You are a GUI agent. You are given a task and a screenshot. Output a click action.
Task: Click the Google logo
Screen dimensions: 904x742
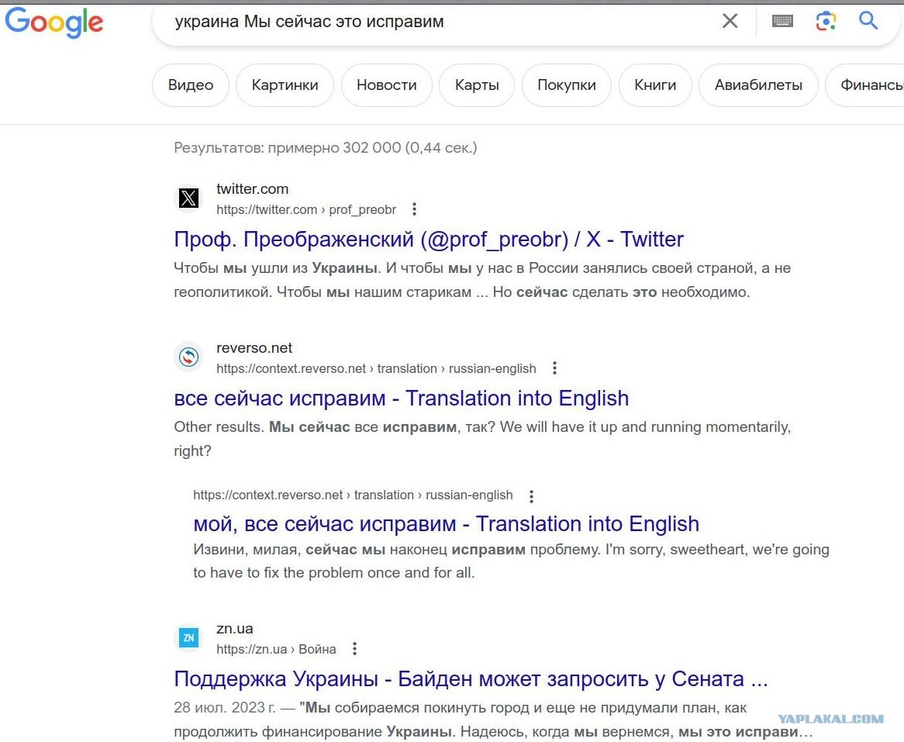(x=54, y=23)
